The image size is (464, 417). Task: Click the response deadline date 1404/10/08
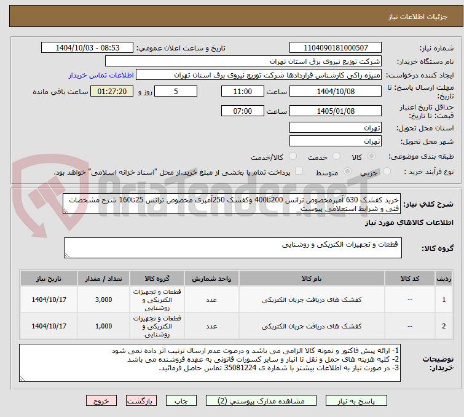tap(336, 91)
